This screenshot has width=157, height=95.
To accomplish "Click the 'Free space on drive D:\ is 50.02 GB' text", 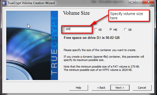I will point(92,38).
